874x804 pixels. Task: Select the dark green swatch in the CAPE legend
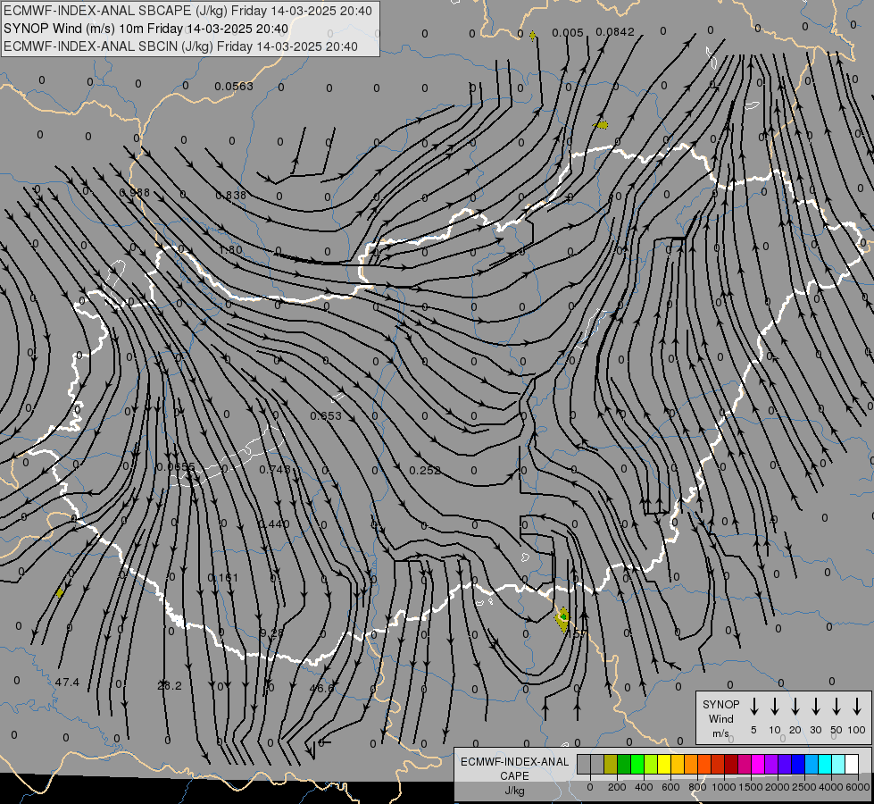pyautogui.click(x=624, y=764)
